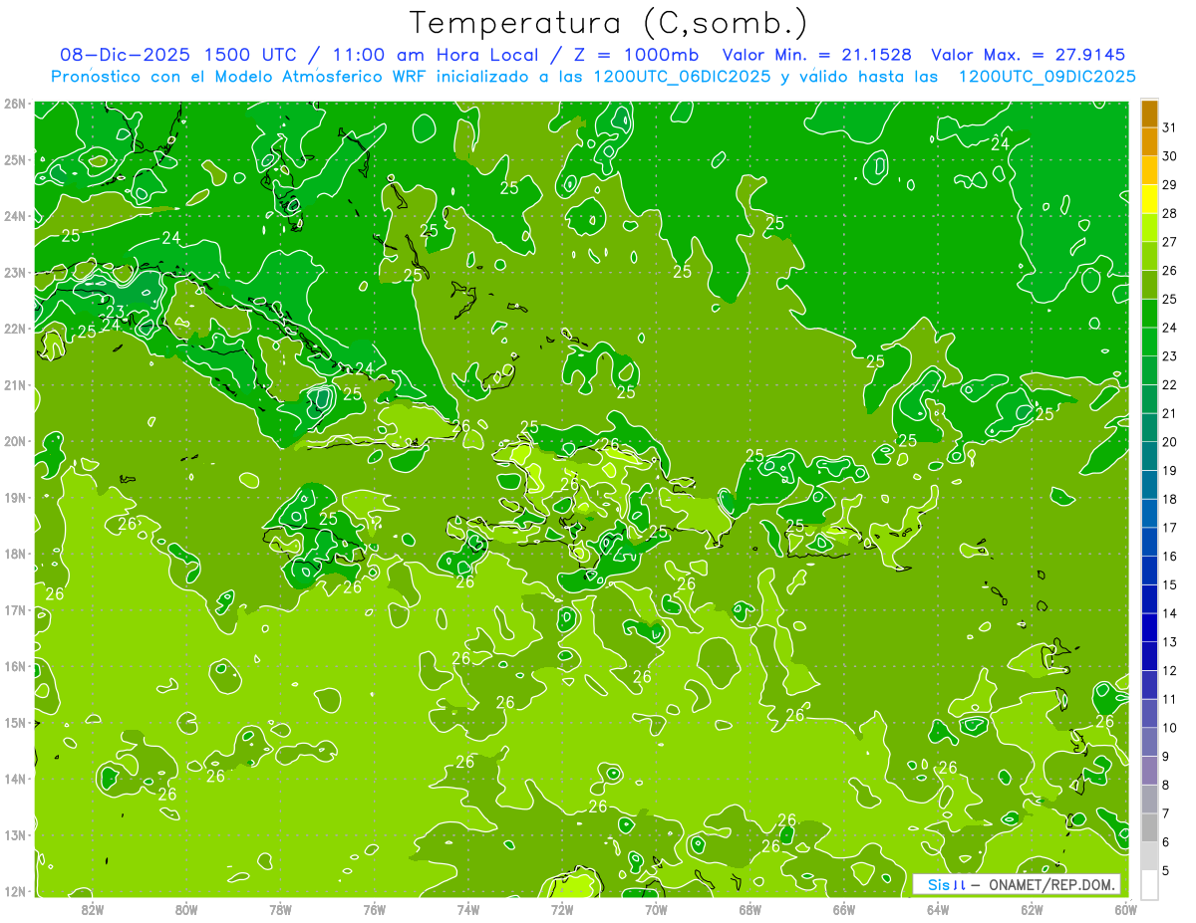Click color scale value 22

click(1170, 384)
